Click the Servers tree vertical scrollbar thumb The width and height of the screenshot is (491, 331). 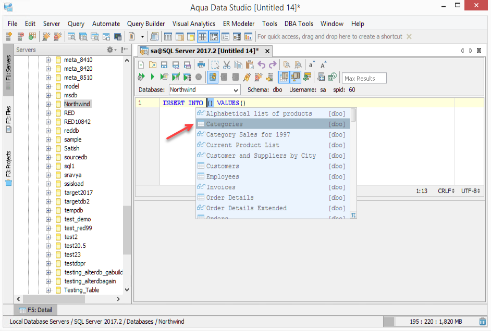127,230
